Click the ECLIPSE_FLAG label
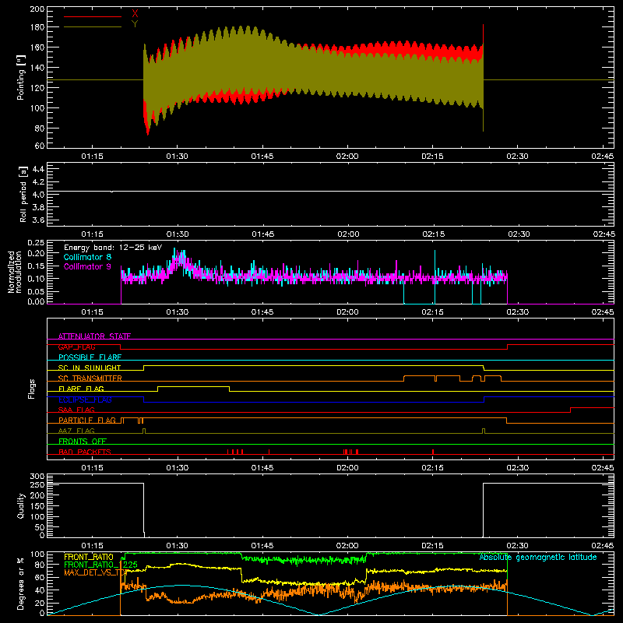The width and height of the screenshot is (623, 623). 85,399
